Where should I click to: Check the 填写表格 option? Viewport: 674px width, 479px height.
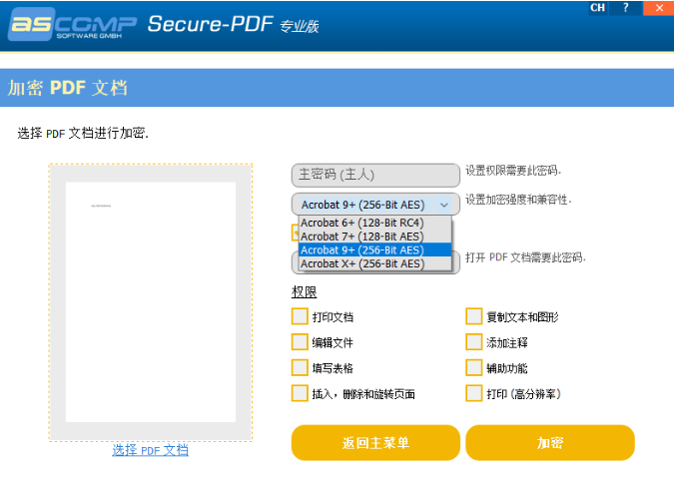click(x=300, y=367)
